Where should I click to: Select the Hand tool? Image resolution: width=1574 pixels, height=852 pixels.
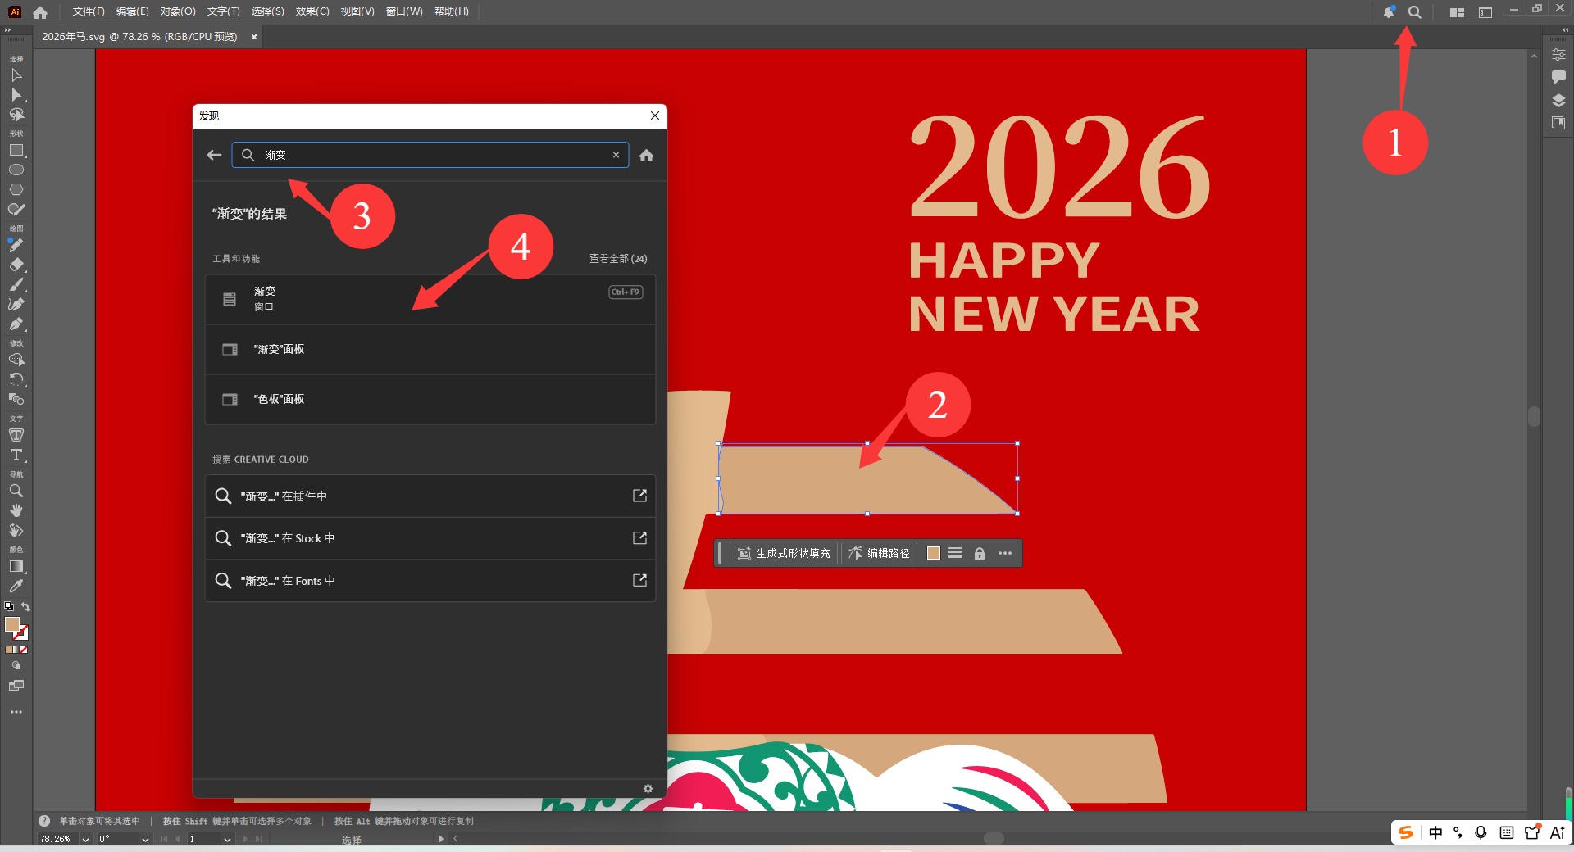point(16,510)
